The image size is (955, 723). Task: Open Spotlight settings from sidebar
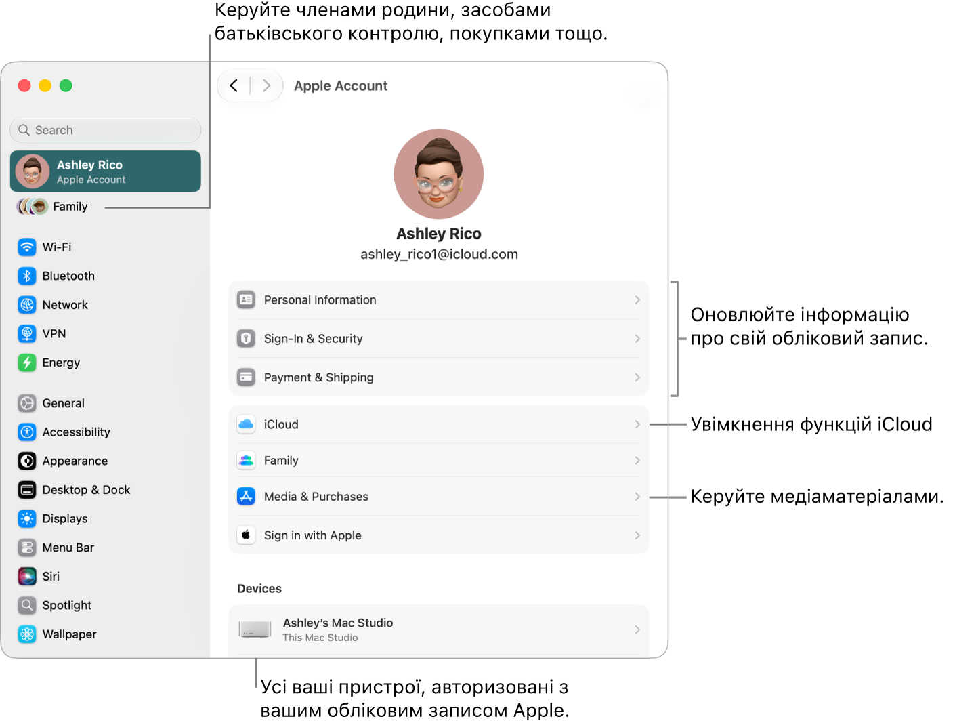tap(106, 605)
